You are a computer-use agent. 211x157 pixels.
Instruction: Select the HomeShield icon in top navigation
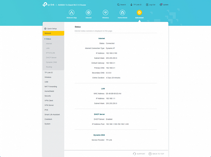122,13
